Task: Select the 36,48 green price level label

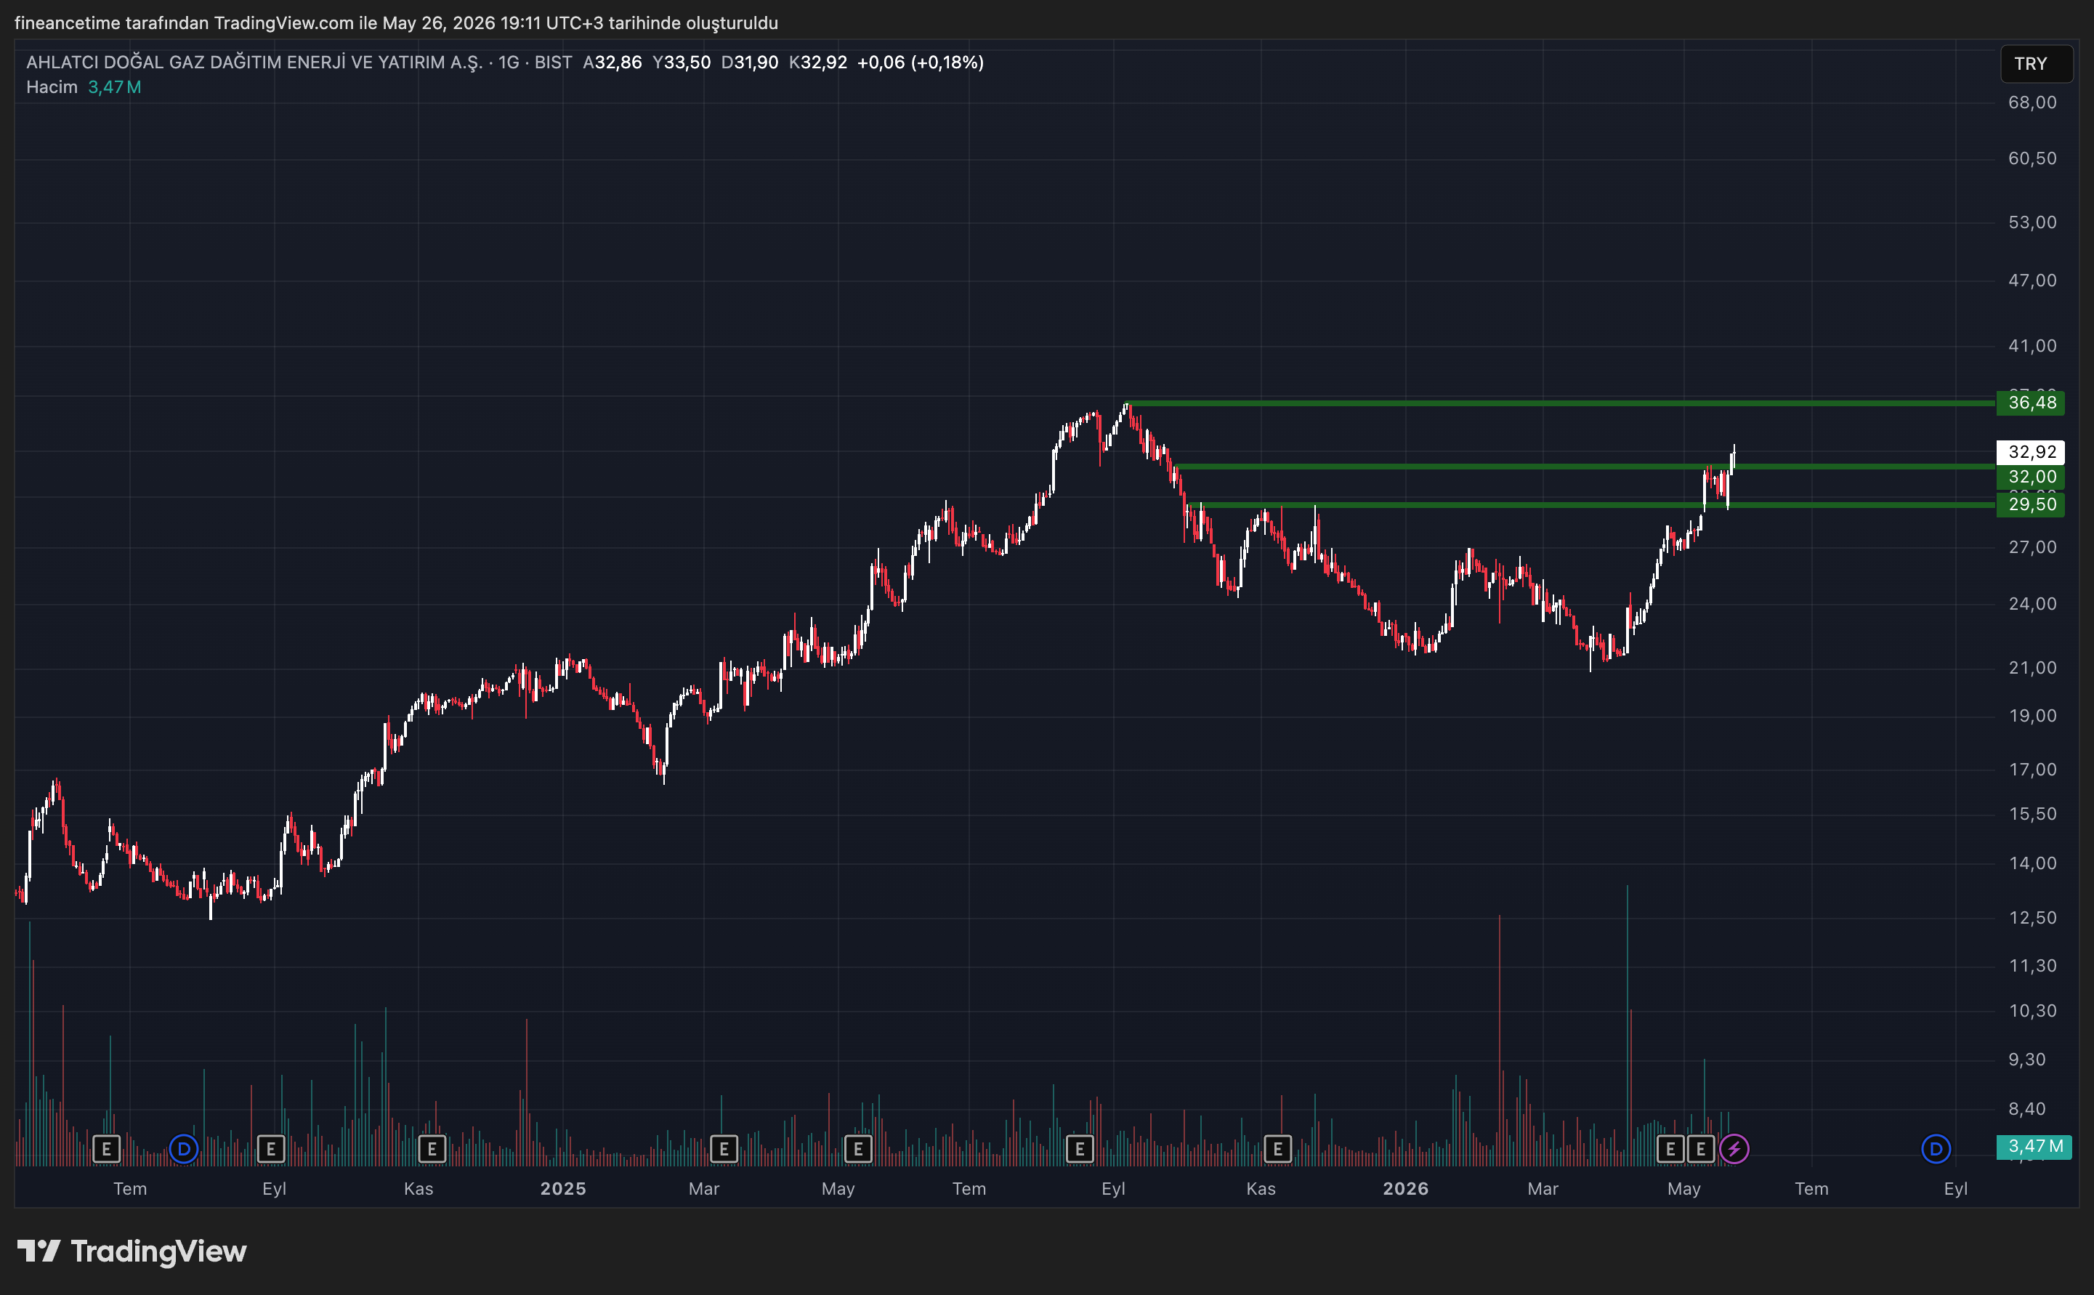Action: 2031,403
